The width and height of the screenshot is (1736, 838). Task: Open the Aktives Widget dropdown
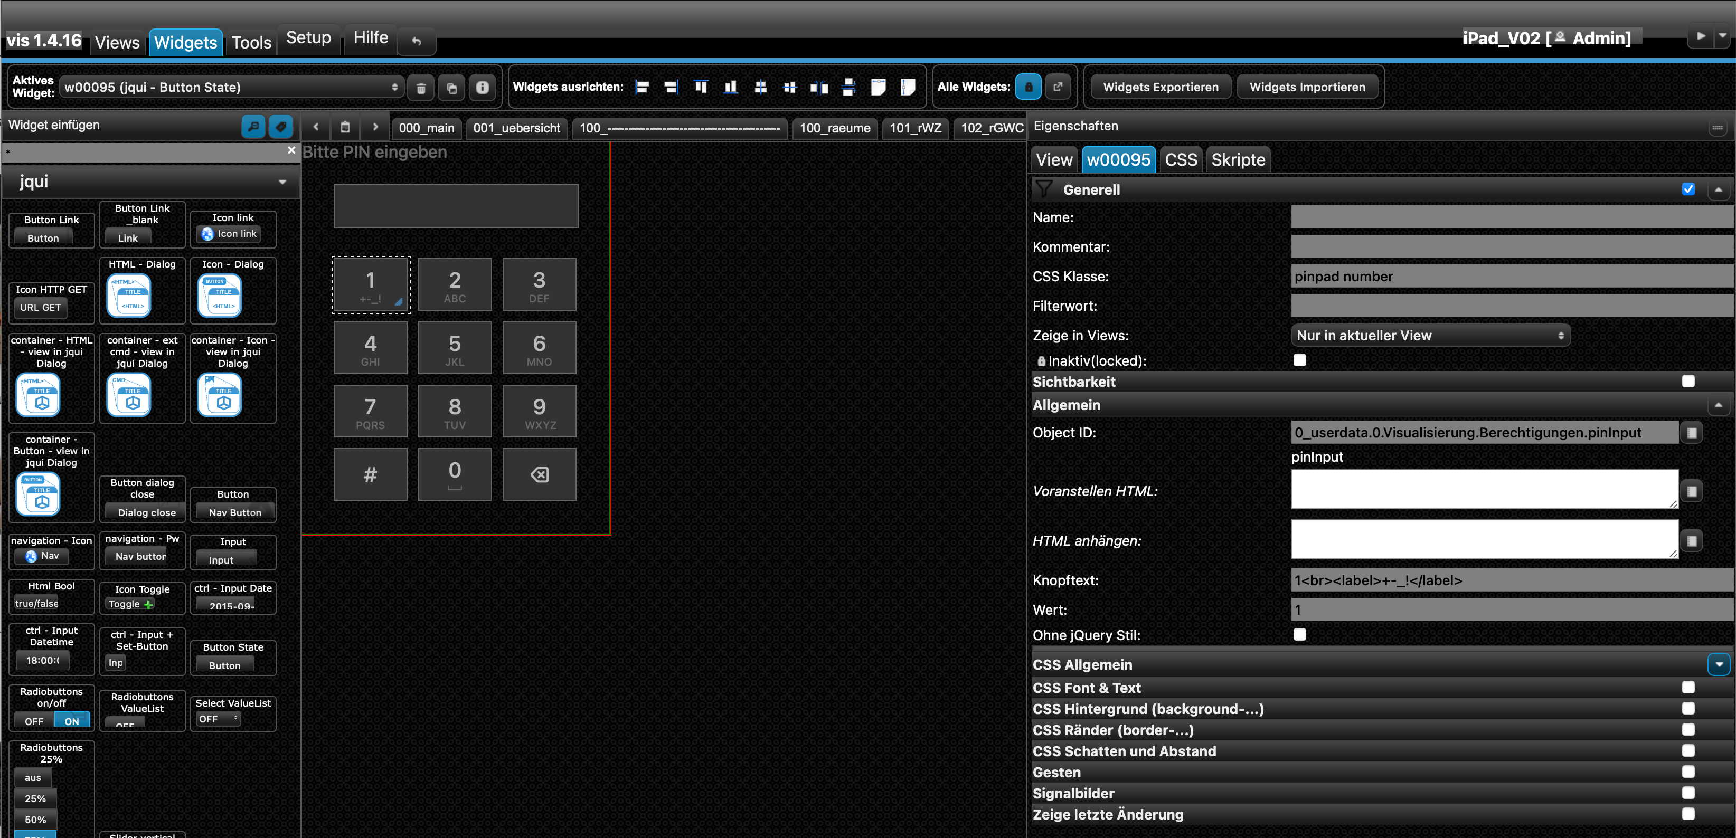[x=231, y=88]
